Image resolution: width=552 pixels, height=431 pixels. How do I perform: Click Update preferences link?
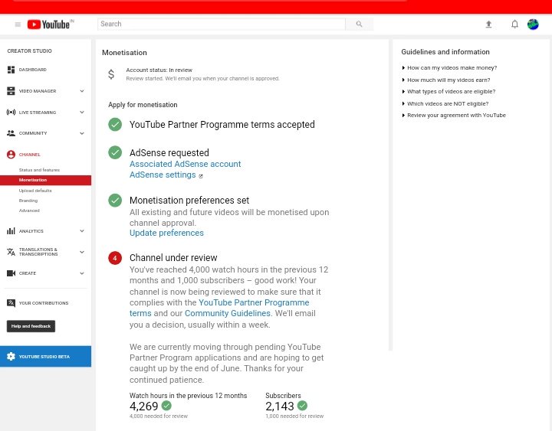click(x=166, y=233)
